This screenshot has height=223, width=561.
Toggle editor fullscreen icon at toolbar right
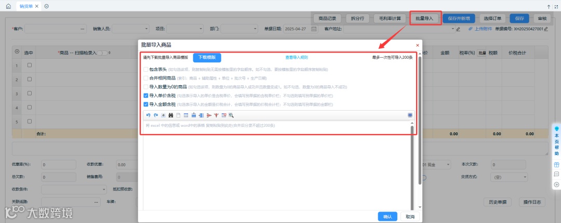[x=410, y=115]
